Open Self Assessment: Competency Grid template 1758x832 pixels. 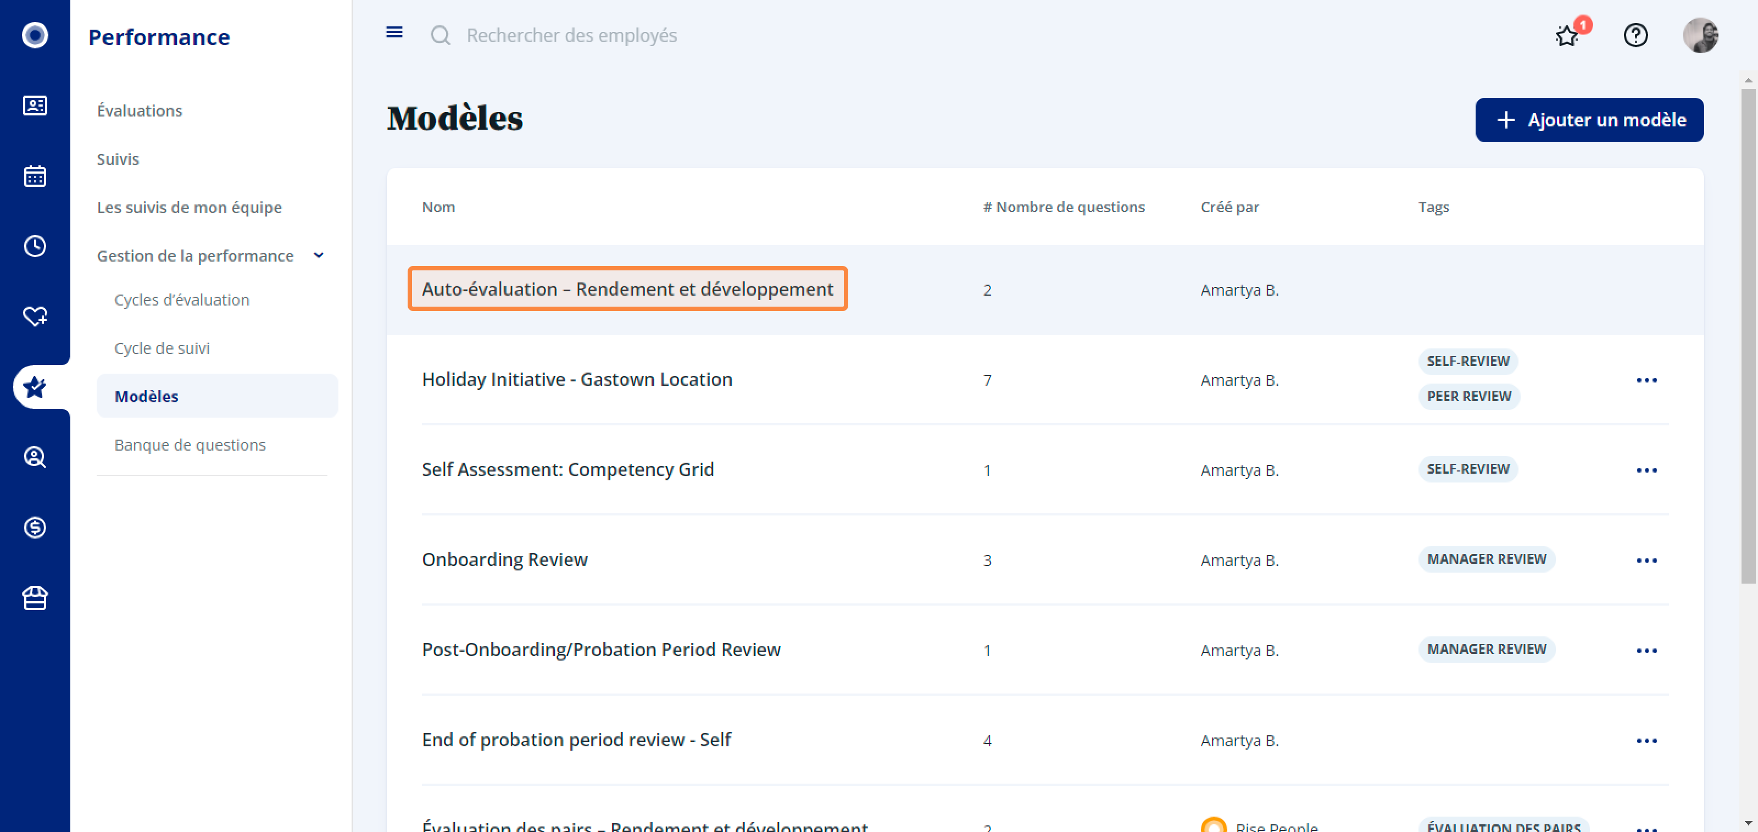coord(567,469)
